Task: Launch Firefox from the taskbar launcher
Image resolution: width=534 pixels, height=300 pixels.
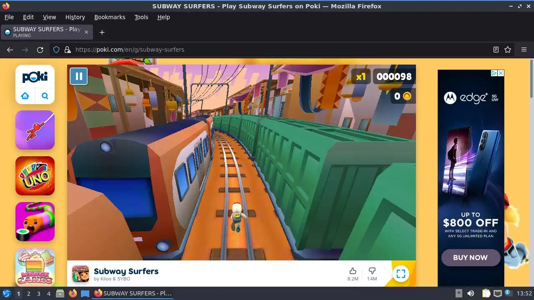Action: coord(73,293)
